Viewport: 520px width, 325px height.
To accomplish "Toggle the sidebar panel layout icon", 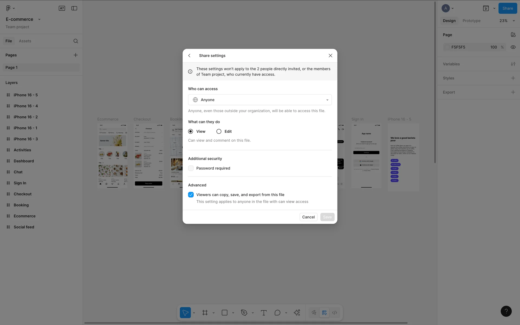I will pos(74,8).
